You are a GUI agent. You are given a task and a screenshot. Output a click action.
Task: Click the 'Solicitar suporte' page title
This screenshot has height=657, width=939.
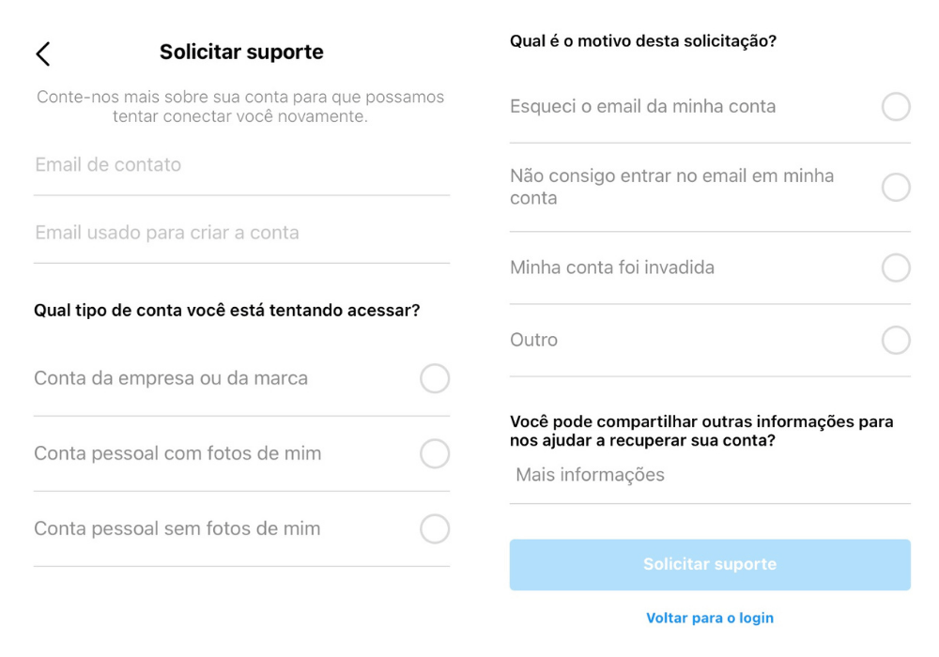pos(241,52)
